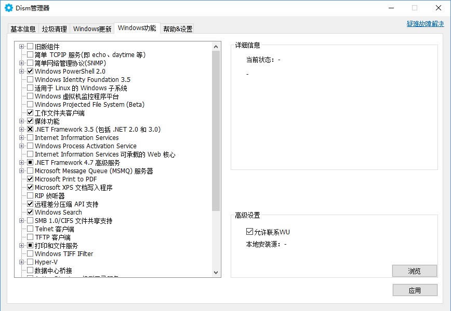Uncheck the 媒体功能 checkbox

[x=30, y=121]
